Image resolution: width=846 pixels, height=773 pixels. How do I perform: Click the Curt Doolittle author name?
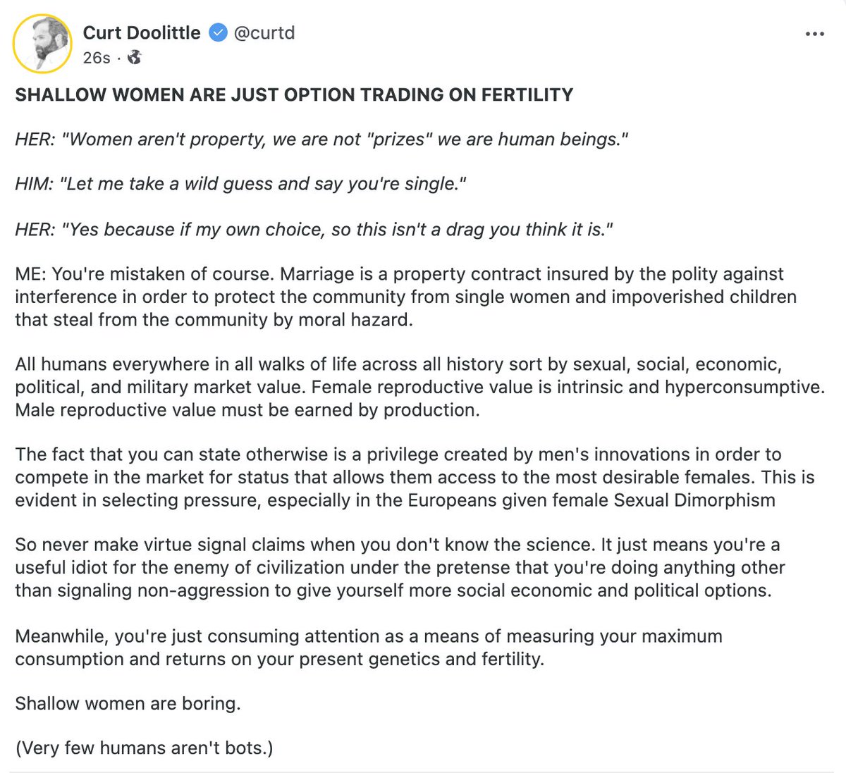[x=142, y=32]
